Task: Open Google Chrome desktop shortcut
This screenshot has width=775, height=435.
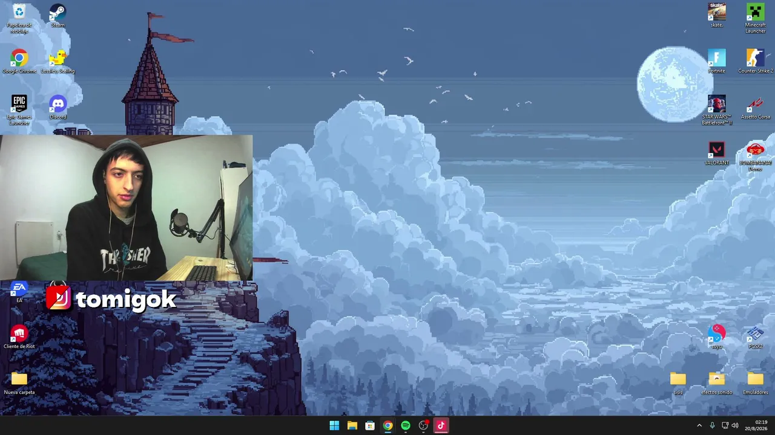Action: tap(19, 62)
